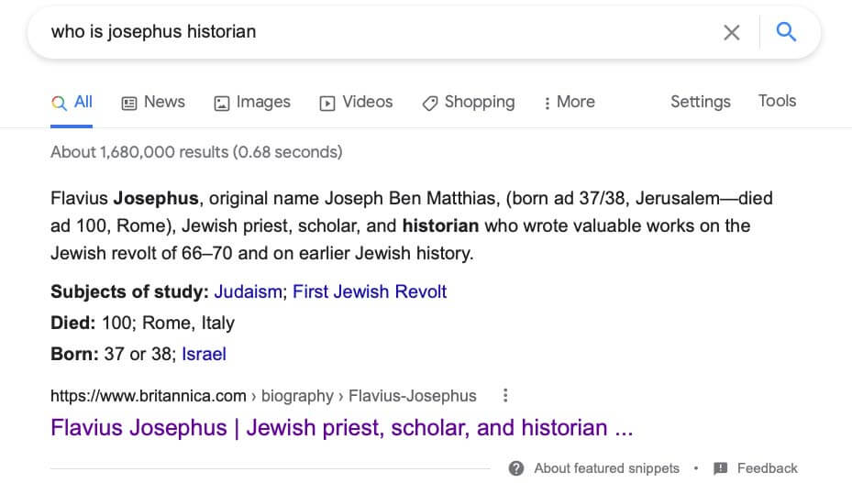
Task: Clear the search box with X icon
Action: point(731,33)
